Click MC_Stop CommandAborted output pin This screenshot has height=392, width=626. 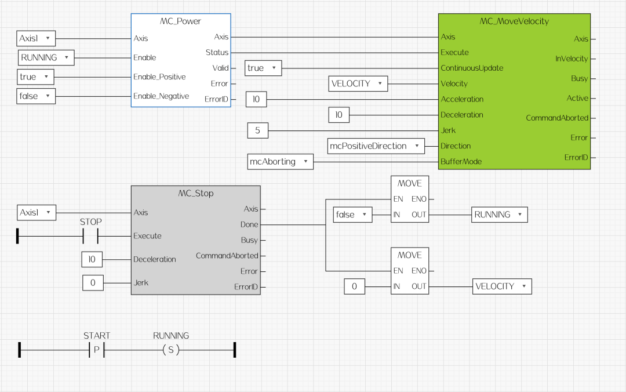(x=227, y=256)
